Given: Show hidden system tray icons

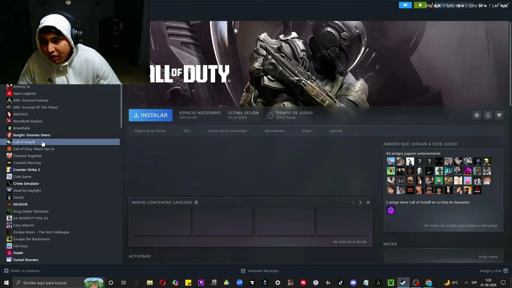Looking at the screenshot, I should click(x=466, y=283).
